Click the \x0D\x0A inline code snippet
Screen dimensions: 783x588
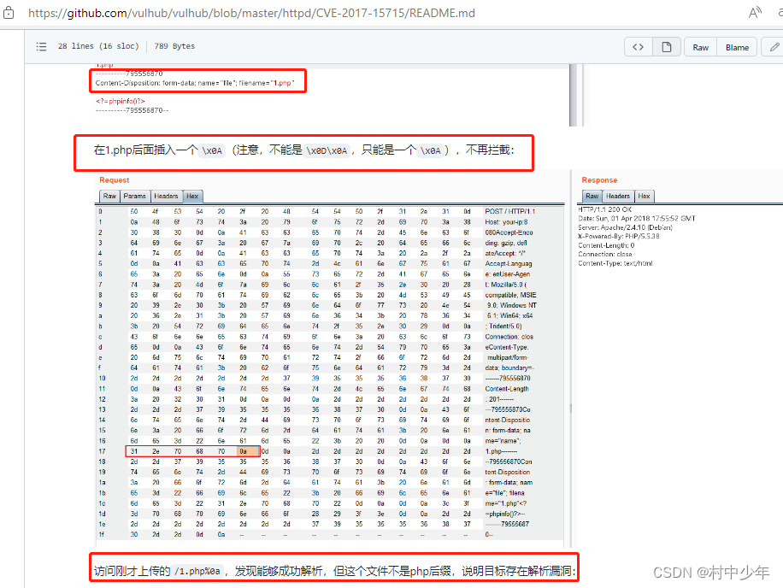pos(327,150)
